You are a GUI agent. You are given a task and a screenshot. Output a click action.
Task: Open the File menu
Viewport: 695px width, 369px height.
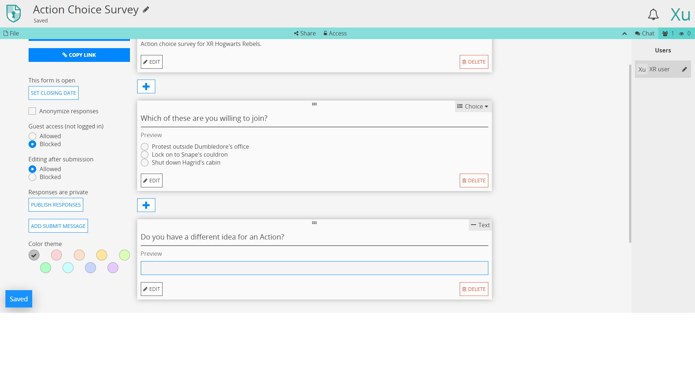tap(11, 33)
